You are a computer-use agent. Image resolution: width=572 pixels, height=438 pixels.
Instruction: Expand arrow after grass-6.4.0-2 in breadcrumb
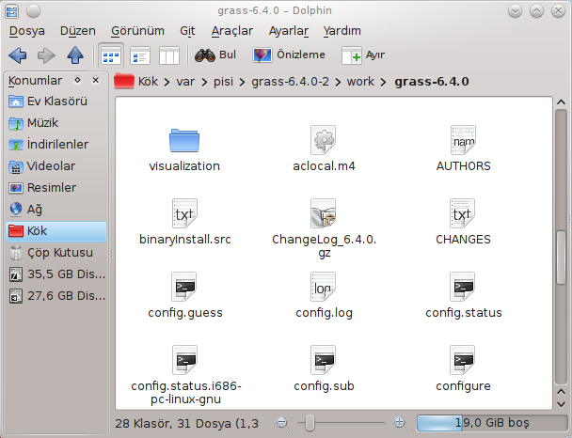(338, 83)
